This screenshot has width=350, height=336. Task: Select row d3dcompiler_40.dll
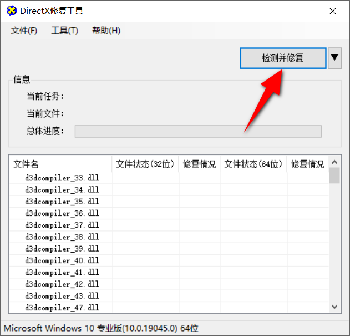pos(169,260)
